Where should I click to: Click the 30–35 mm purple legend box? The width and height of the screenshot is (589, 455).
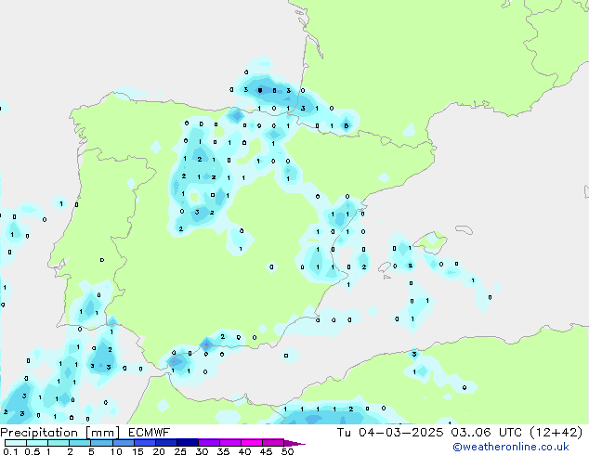[x=208, y=443]
